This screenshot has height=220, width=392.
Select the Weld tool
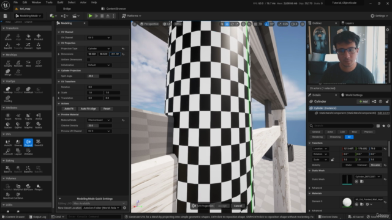[28, 64]
